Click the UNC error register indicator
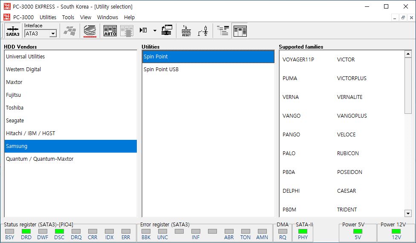The height and width of the screenshot is (243, 416). coord(163,231)
